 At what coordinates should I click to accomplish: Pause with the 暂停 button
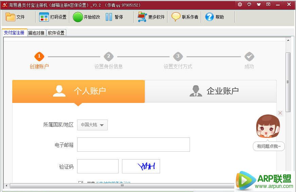coord(114,17)
